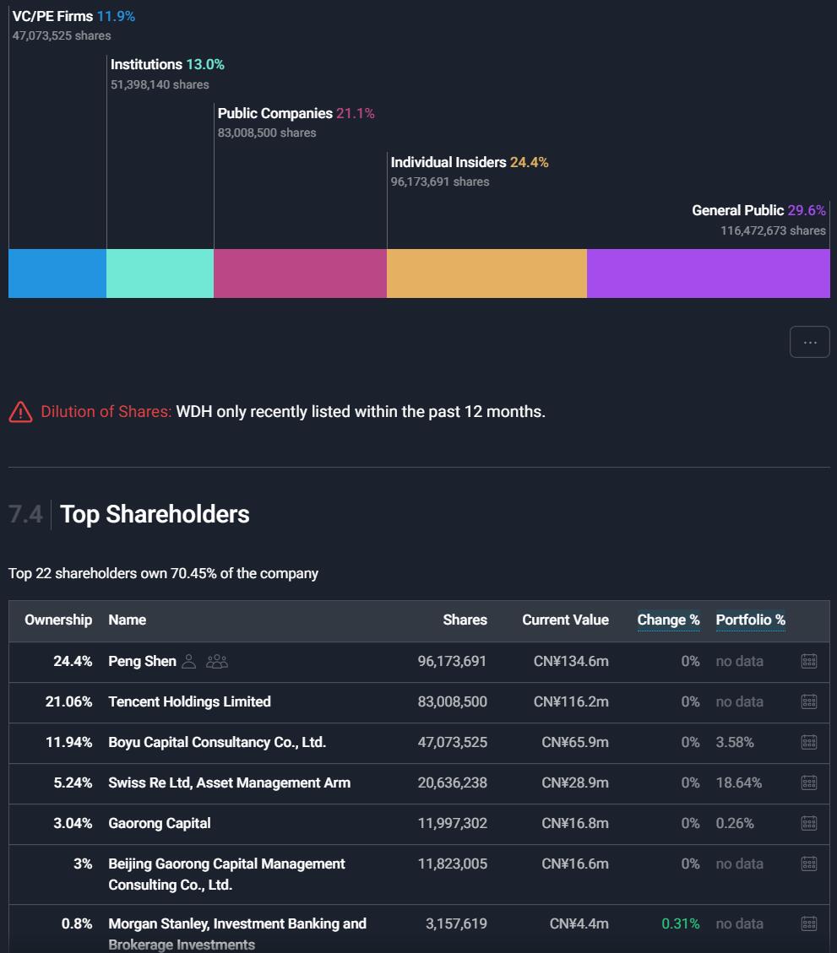Click the calendar icon for Tencent Holdings Limited
The height and width of the screenshot is (953, 837).
(808, 701)
